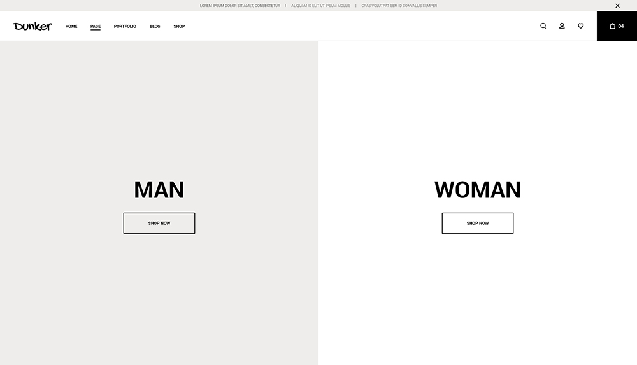Open the Page menu item
This screenshot has width=637, height=365.
click(96, 27)
